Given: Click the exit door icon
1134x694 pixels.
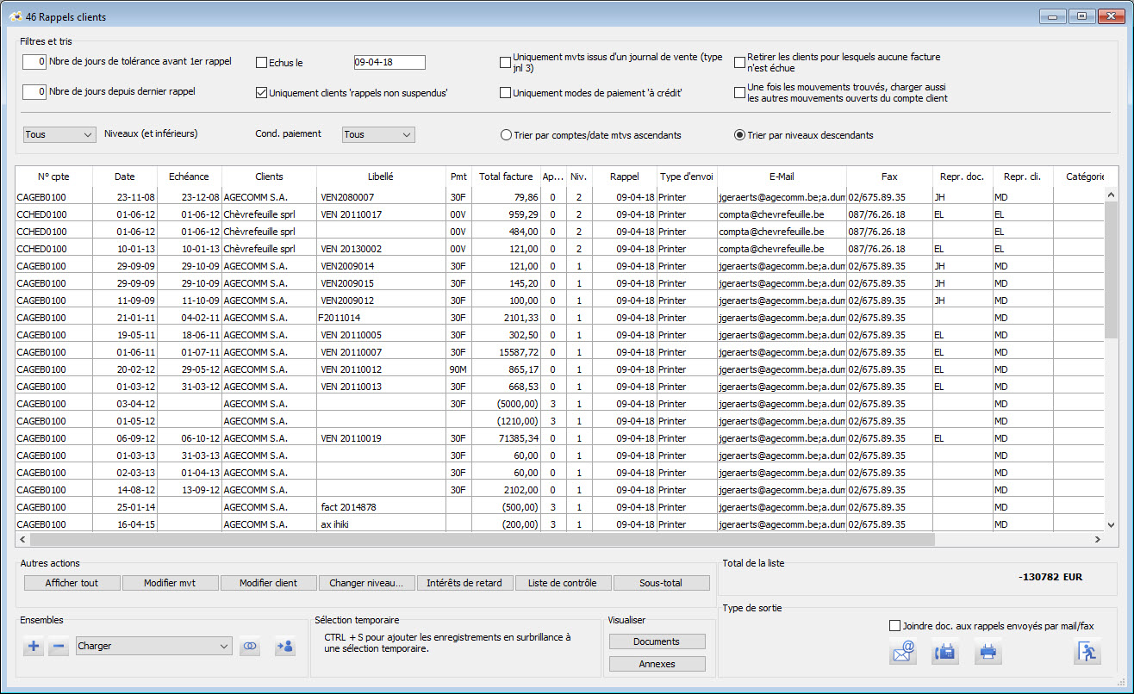Looking at the screenshot, I should point(1087,652).
